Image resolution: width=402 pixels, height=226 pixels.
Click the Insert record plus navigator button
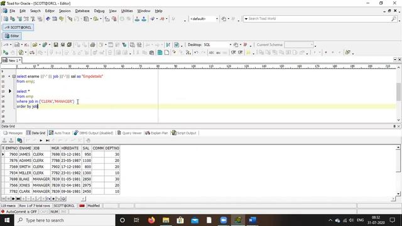23,198
